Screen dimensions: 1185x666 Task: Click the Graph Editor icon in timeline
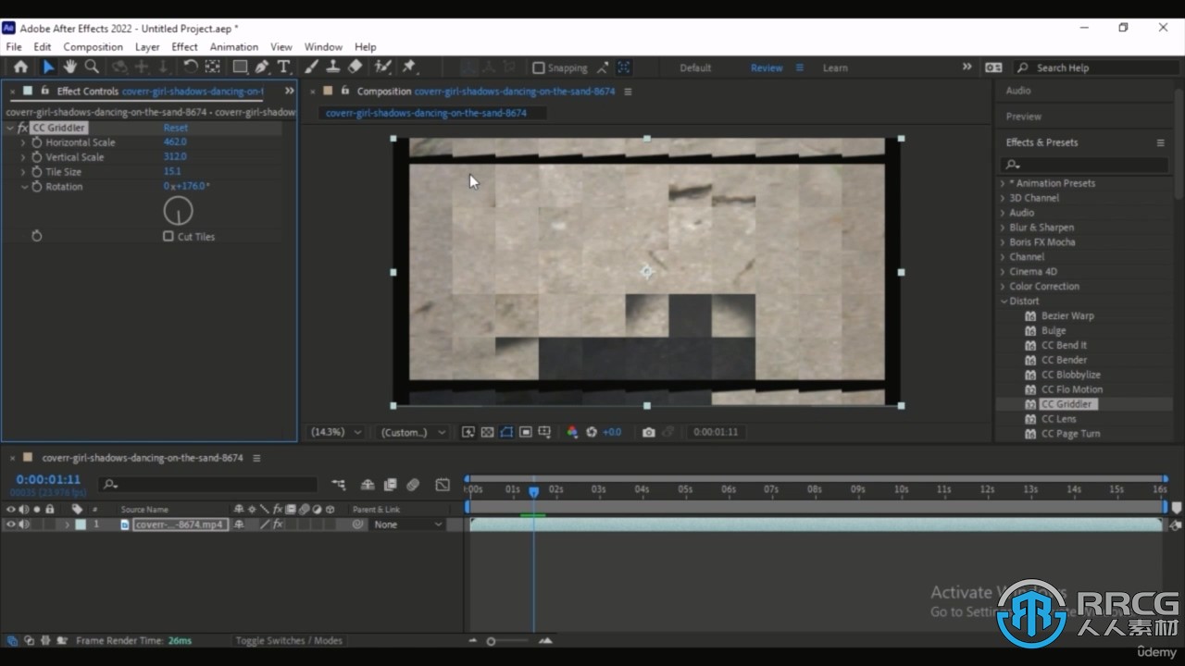coord(443,485)
